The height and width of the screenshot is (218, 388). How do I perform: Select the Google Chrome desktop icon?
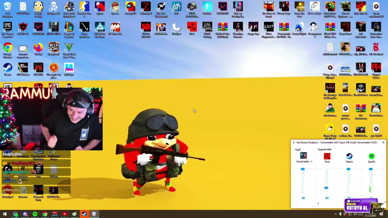click(8, 51)
